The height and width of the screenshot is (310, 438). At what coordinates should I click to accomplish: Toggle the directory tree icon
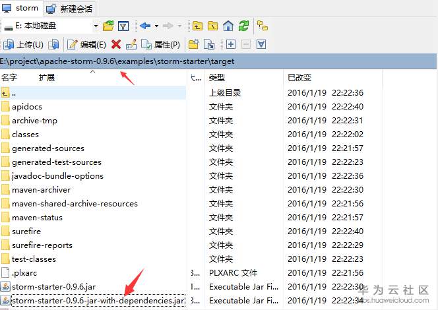coord(263,26)
